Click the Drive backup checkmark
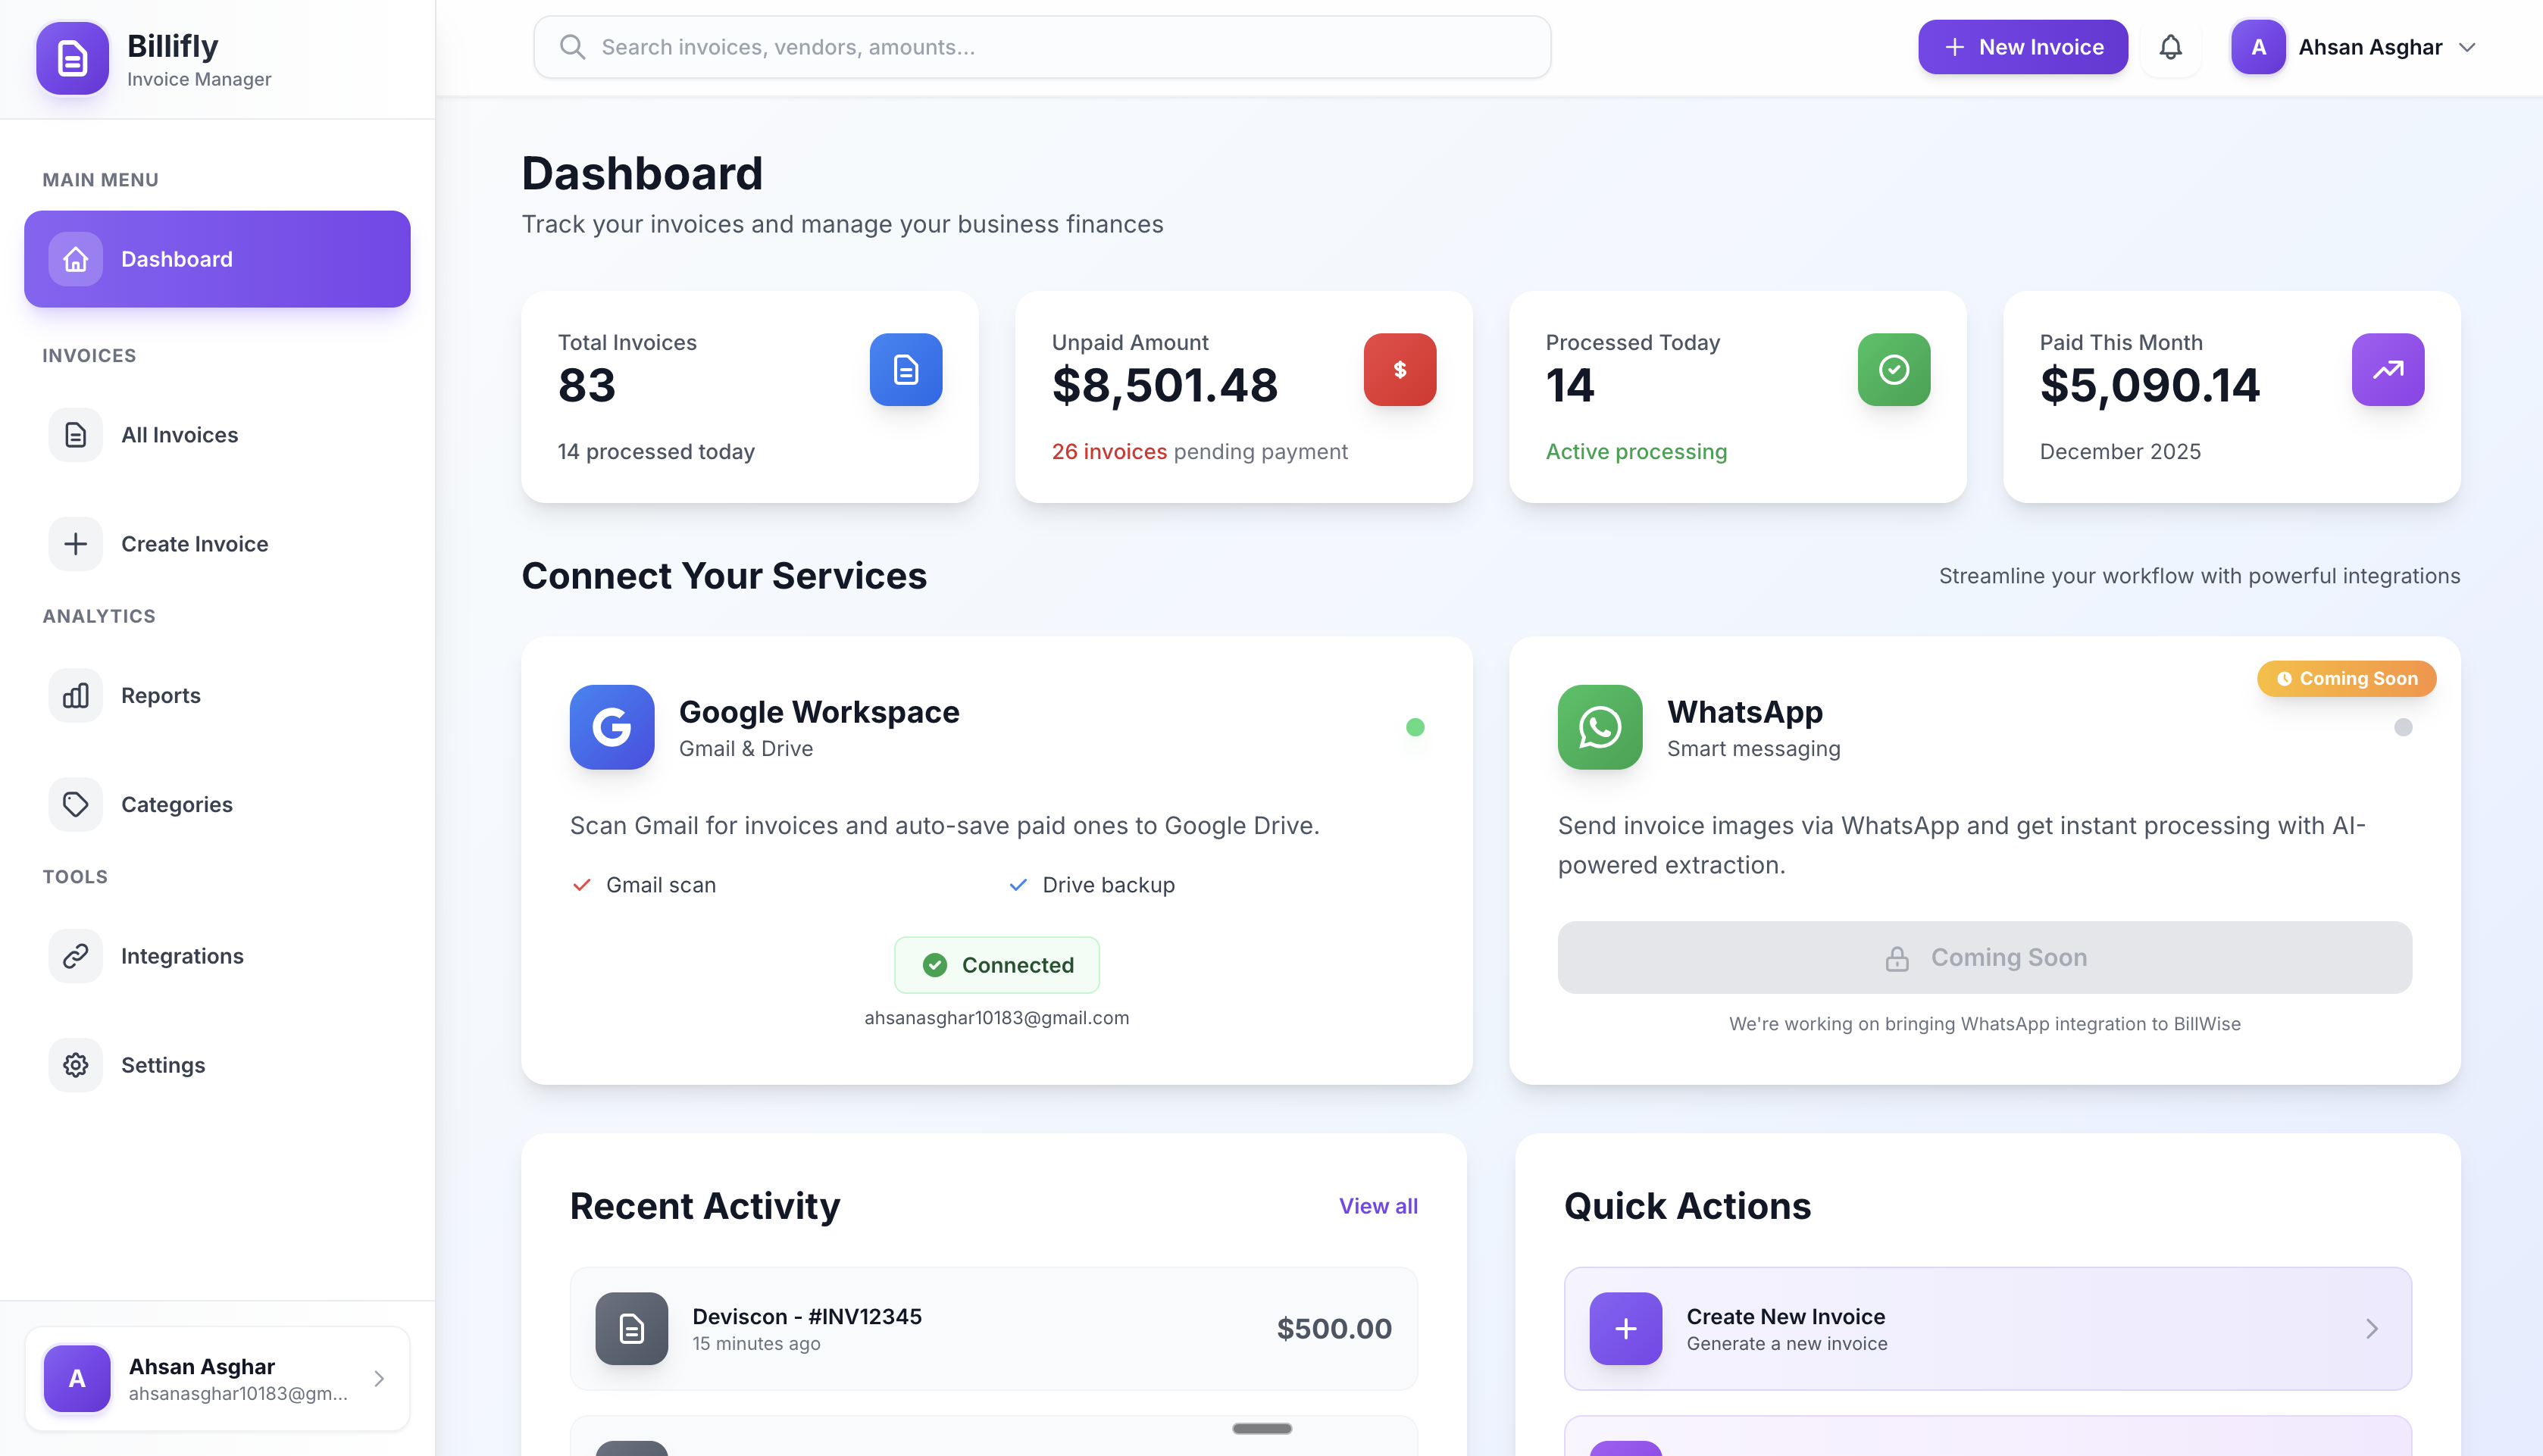The image size is (2543, 1456). (1018, 885)
